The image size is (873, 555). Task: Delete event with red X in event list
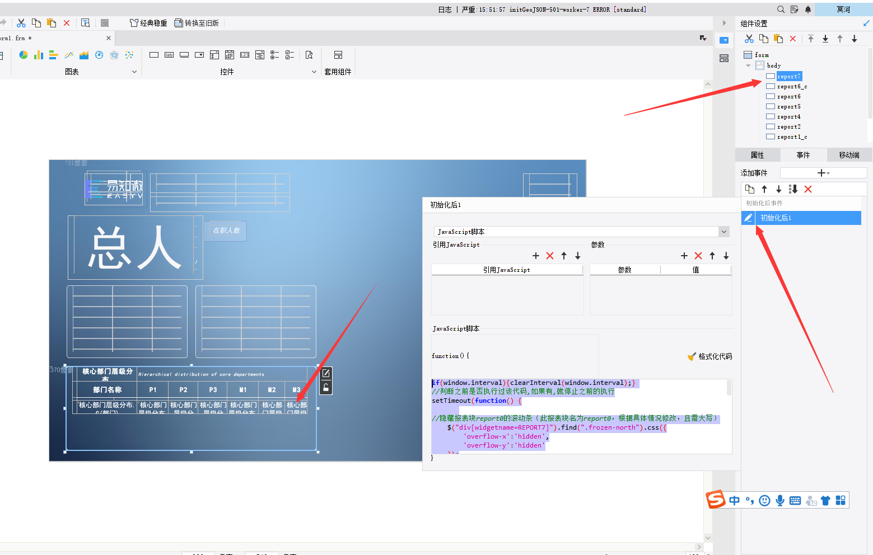pyautogui.click(x=808, y=189)
